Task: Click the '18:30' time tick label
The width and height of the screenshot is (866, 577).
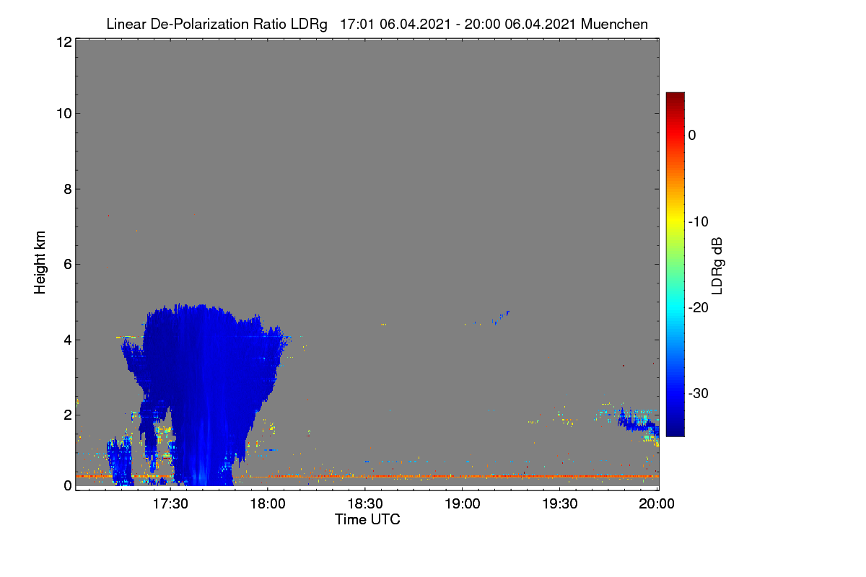Action: [365, 504]
